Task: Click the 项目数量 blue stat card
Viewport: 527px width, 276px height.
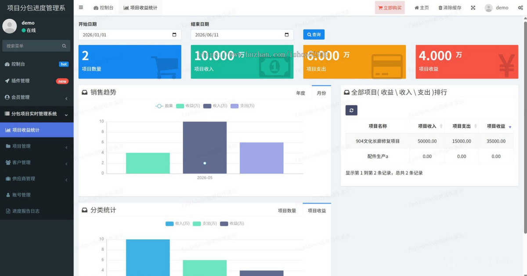Action: (130, 62)
